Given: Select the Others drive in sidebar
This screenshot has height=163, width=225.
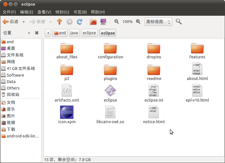Looking at the screenshot, I should (21, 88).
